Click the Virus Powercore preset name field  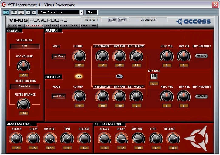pyautogui.click(x=59, y=12)
